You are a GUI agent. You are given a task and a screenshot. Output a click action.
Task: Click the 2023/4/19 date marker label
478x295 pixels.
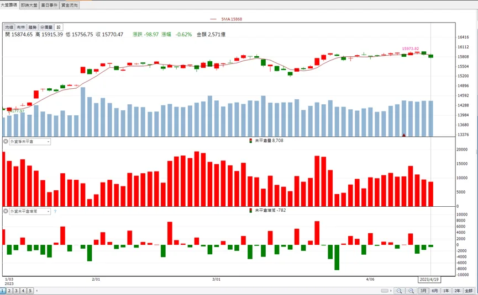coord(429,280)
